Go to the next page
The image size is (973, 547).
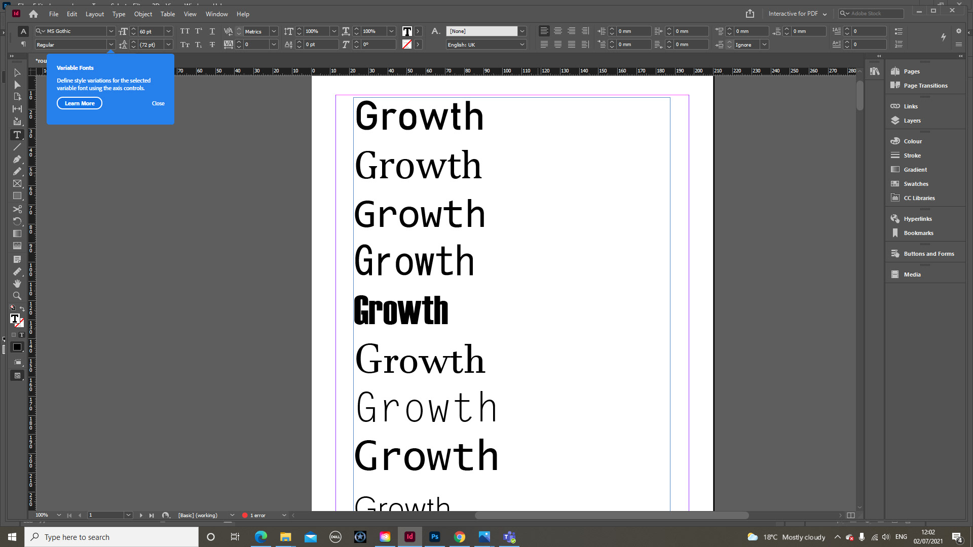[141, 515]
